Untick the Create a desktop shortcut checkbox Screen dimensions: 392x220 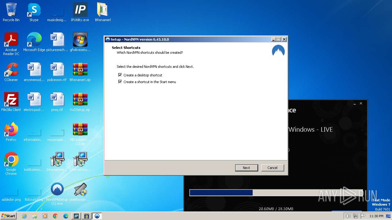(120, 75)
